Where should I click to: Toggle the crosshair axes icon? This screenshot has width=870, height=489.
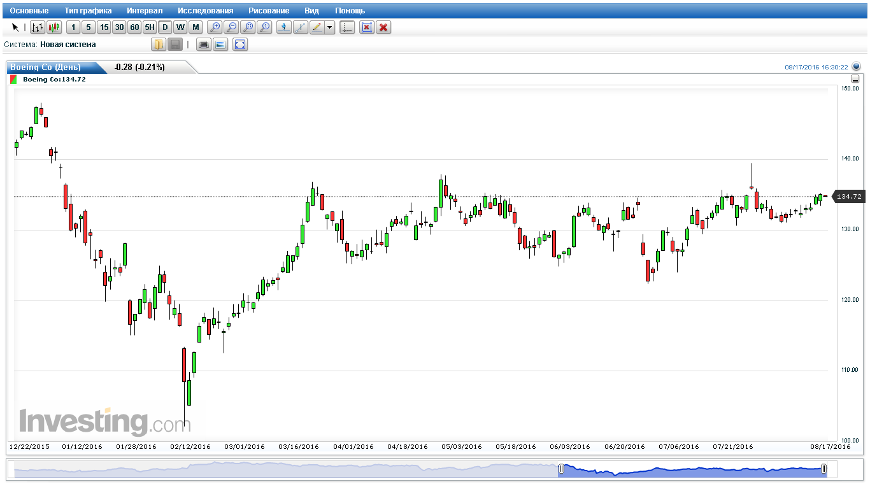[347, 27]
